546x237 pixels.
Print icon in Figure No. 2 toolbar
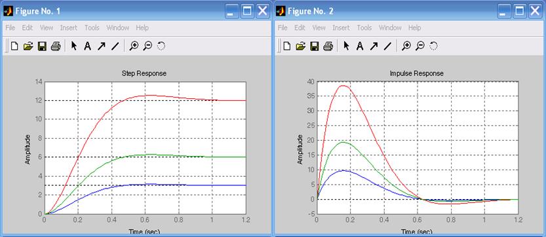[328, 46]
